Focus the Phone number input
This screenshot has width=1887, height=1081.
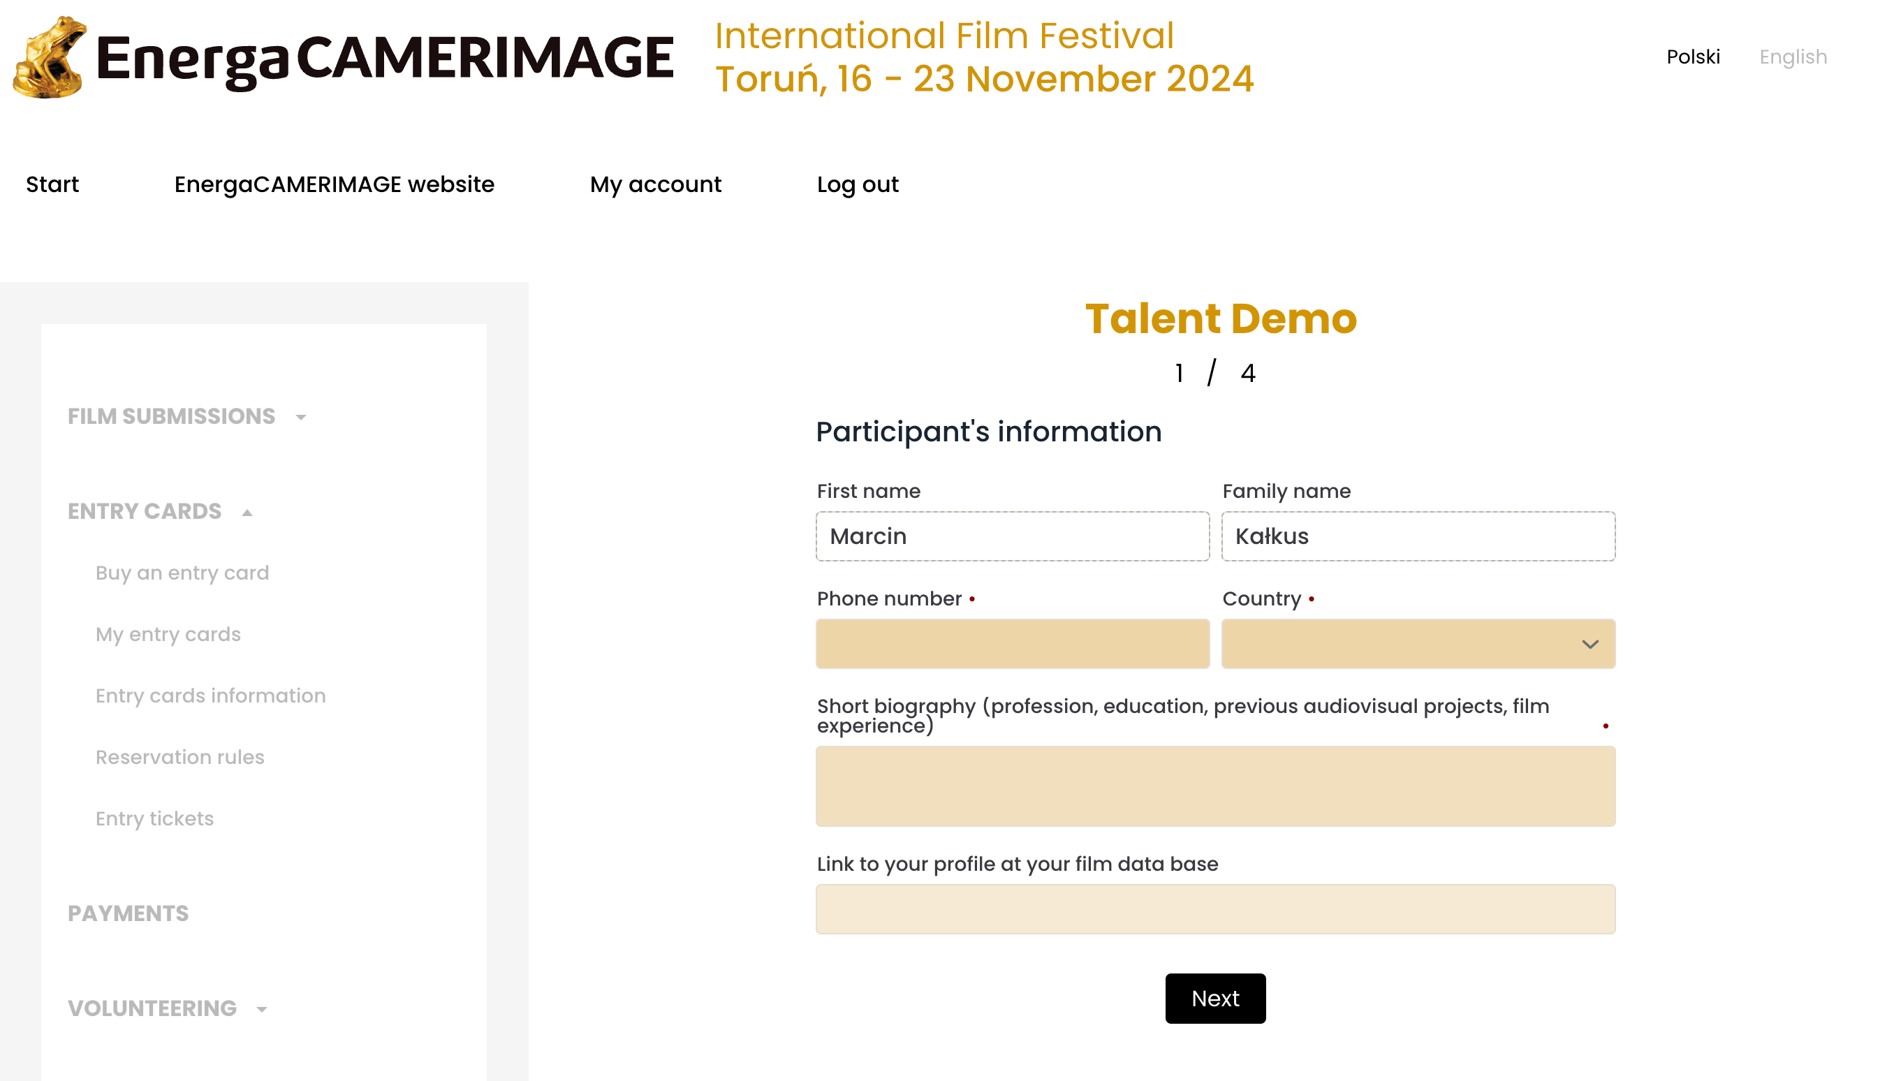[x=1013, y=644]
